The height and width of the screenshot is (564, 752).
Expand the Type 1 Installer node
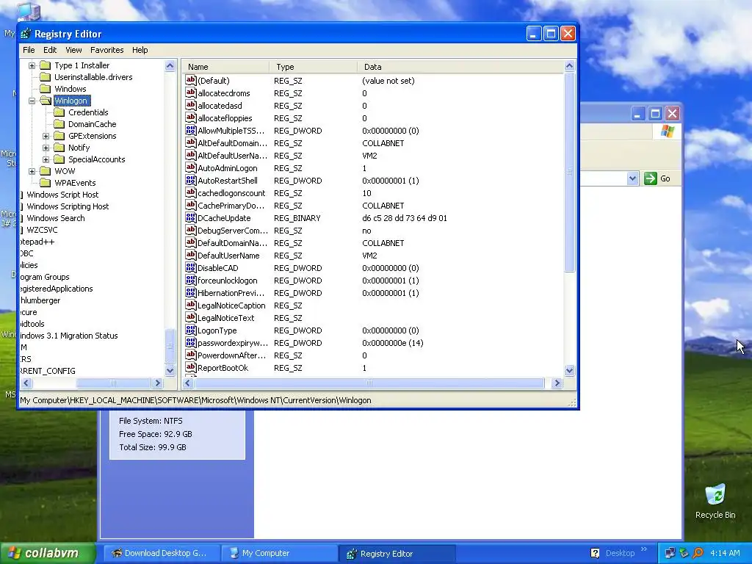32,65
